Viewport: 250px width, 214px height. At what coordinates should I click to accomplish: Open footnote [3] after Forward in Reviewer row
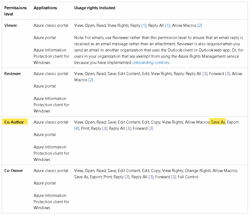[227, 74]
